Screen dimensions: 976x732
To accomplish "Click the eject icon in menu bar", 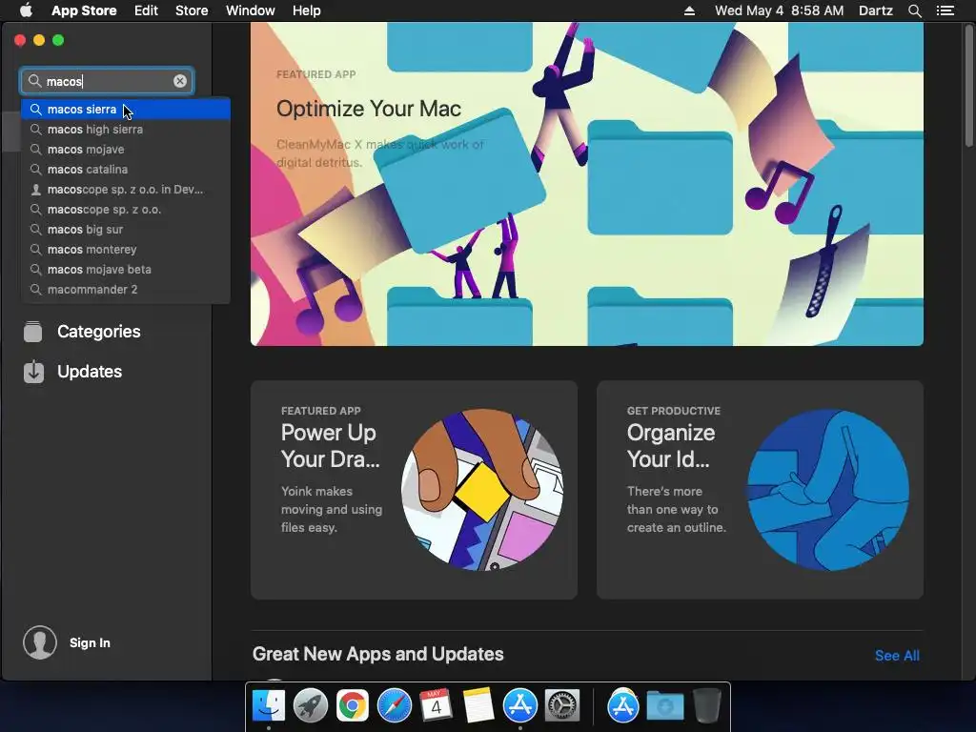I will coord(689,10).
